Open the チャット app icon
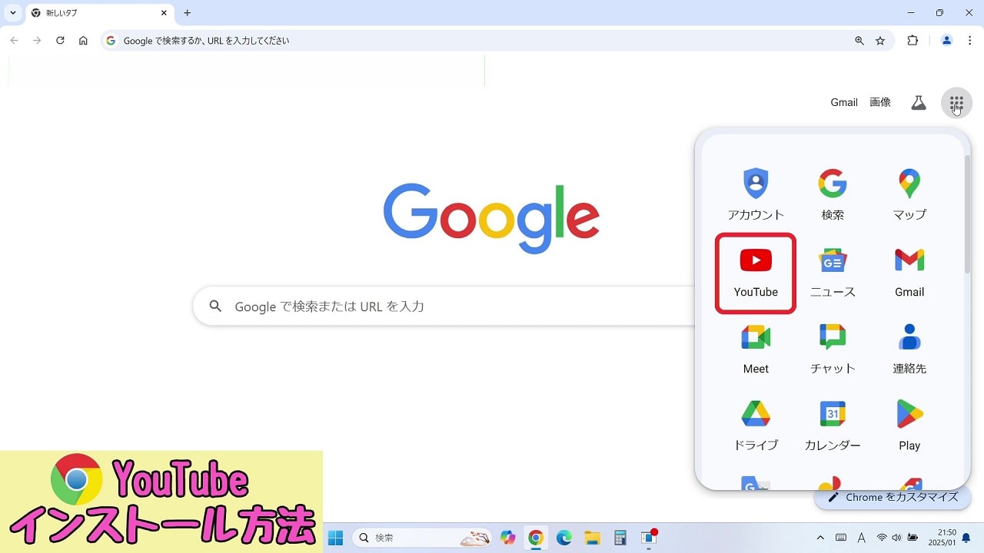Viewport: 984px width, 553px height. click(833, 349)
